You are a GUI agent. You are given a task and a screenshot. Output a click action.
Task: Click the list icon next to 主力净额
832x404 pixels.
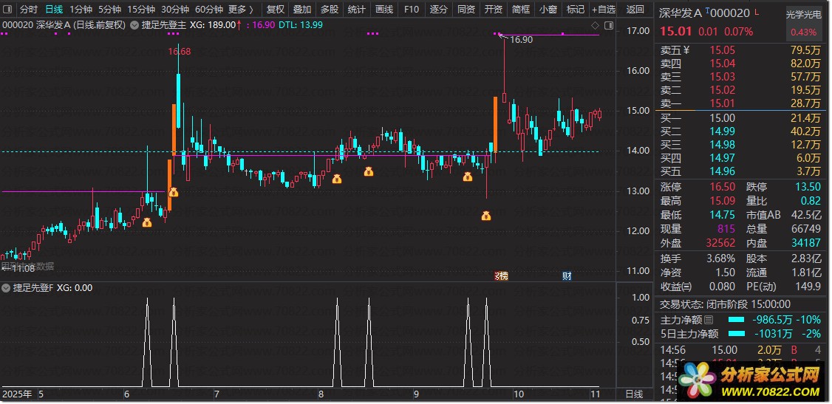click(x=709, y=320)
